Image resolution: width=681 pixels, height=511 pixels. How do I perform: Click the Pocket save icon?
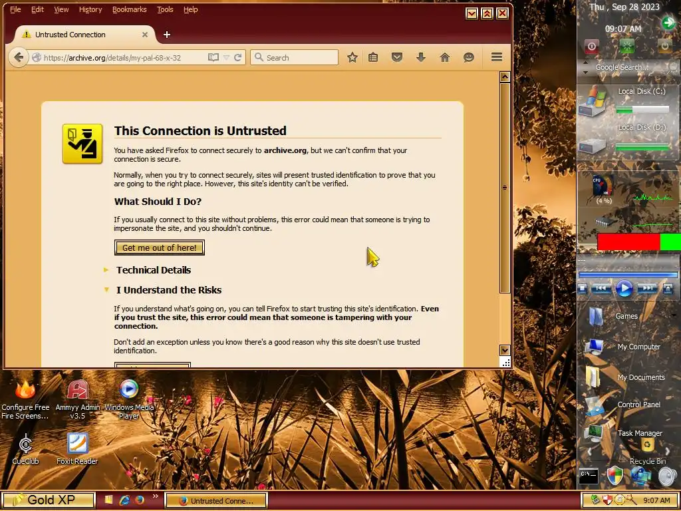point(397,57)
